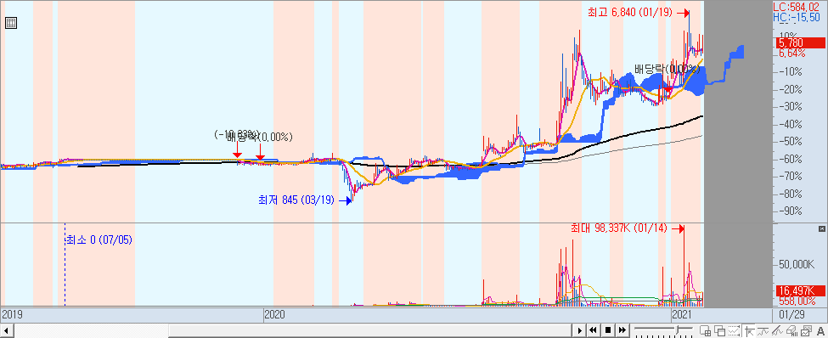This screenshot has width=828, height=338.
Task: Click the min volume marker '최소 0 (07/05)'
Action: 99,239
